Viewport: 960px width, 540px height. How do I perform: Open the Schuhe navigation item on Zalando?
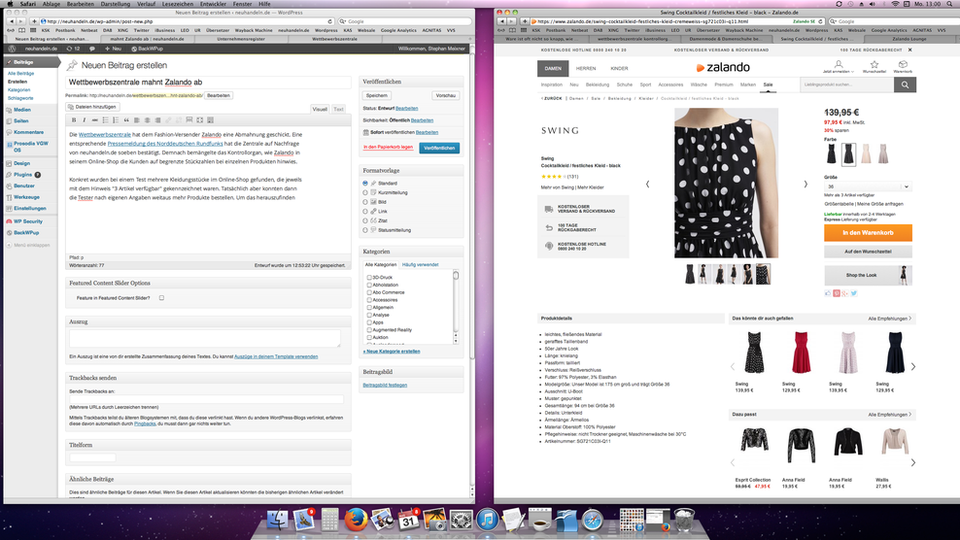click(x=625, y=84)
